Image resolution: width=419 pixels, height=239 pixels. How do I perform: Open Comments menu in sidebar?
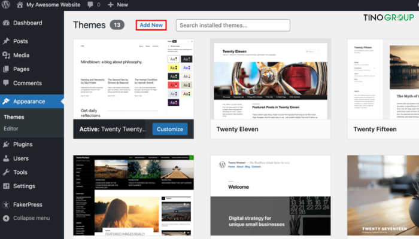(x=28, y=83)
